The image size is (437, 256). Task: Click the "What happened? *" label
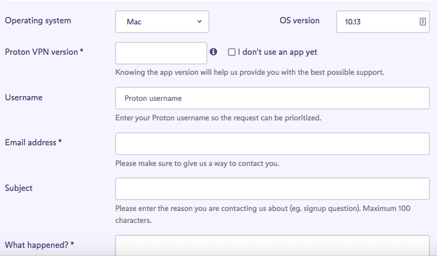click(39, 245)
